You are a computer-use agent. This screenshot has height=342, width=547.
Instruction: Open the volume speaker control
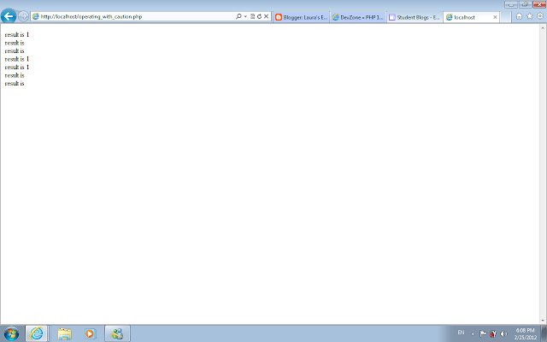click(x=503, y=334)
